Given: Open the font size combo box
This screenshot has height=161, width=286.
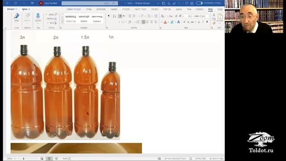Looking at the screenshot, I should point(187,16).
